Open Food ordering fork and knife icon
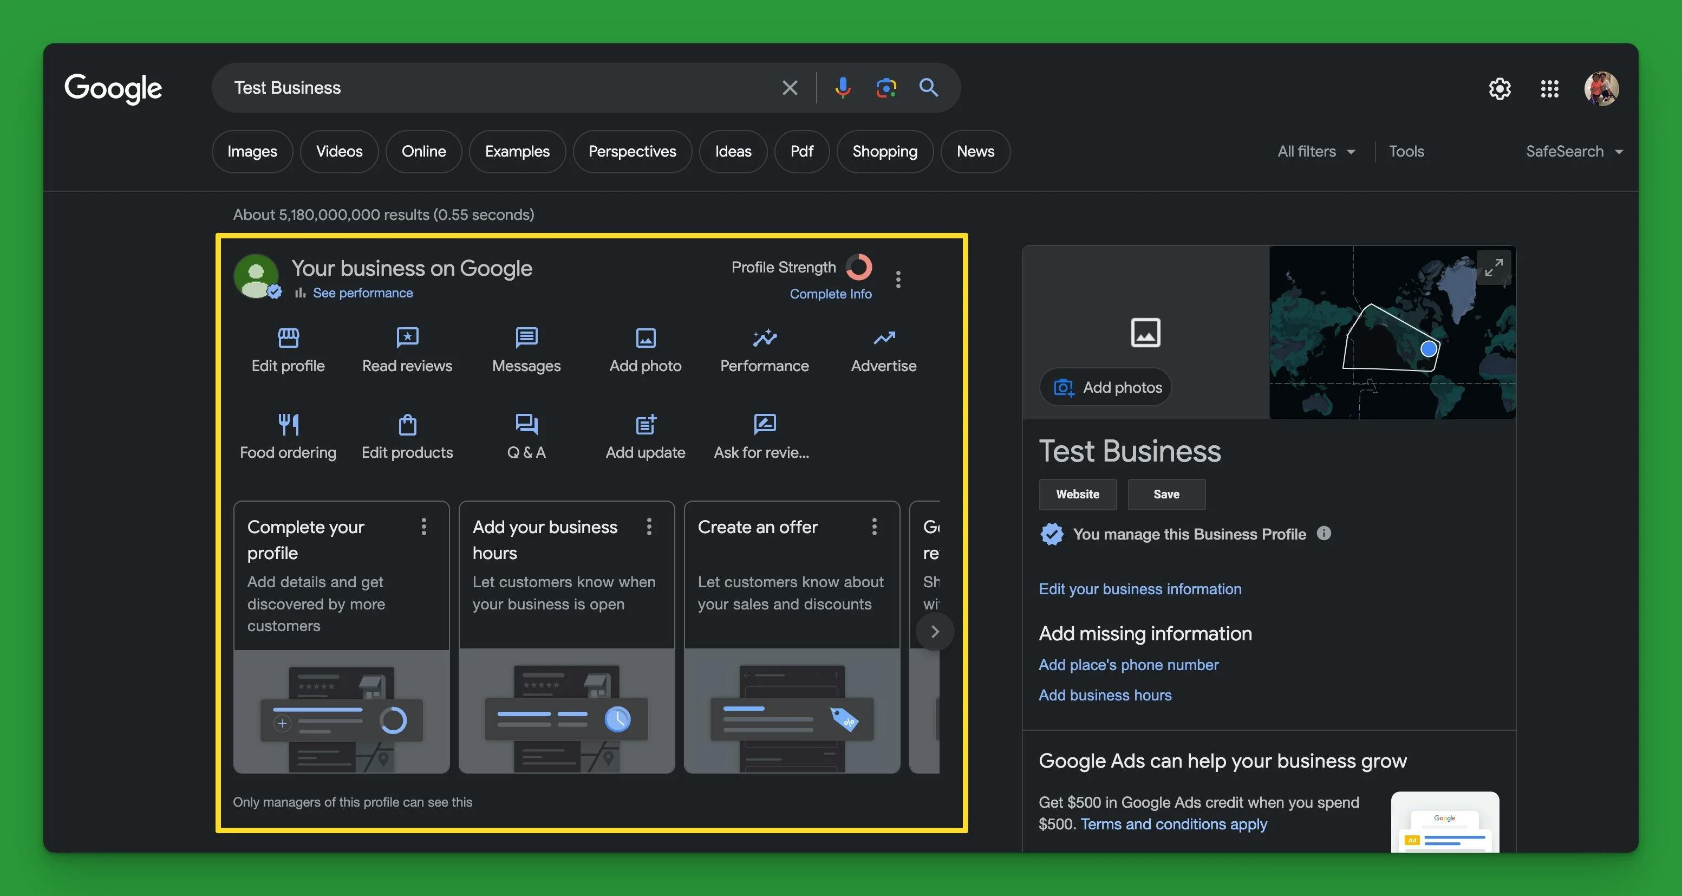Screen dimensions: 1682x896 pyautogui.click(x=288, y=424)
